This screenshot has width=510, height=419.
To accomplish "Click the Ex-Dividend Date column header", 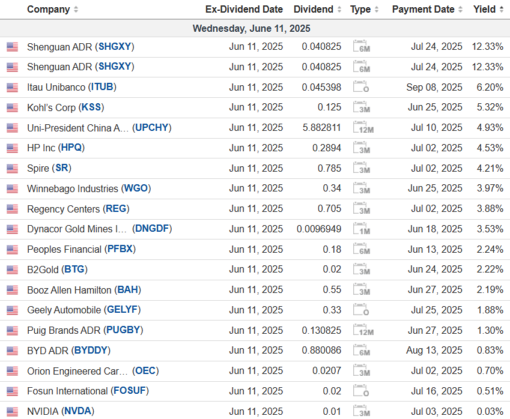I will pos(244,10).
